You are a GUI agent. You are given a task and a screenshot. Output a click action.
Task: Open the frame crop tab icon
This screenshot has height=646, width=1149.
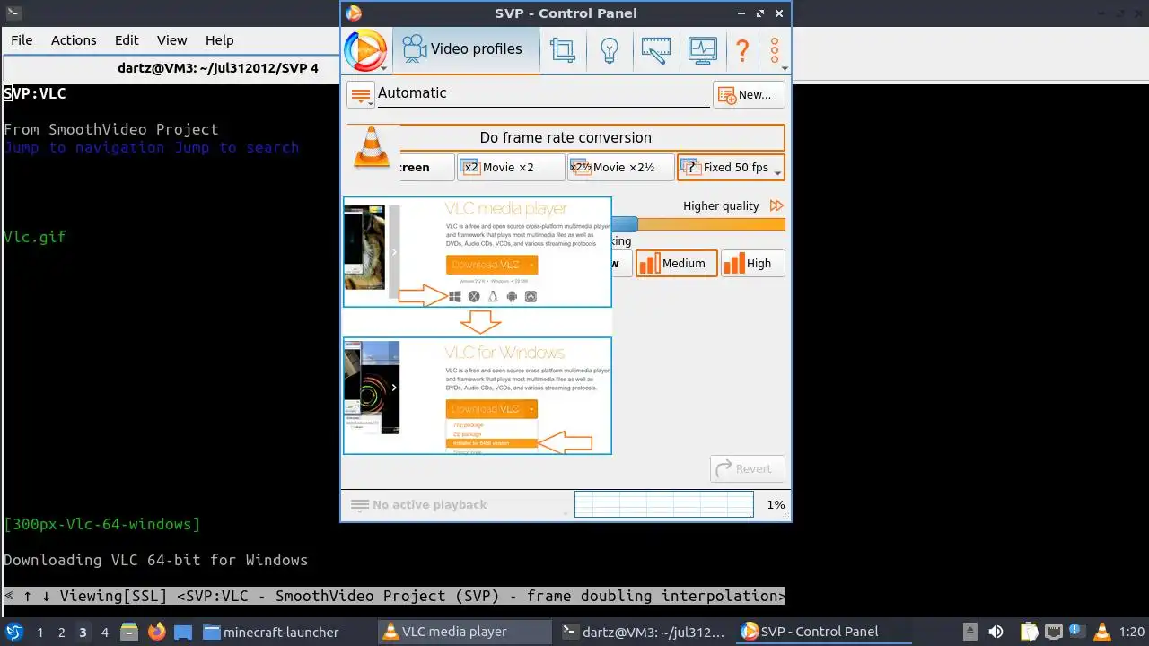pos(563,50)
